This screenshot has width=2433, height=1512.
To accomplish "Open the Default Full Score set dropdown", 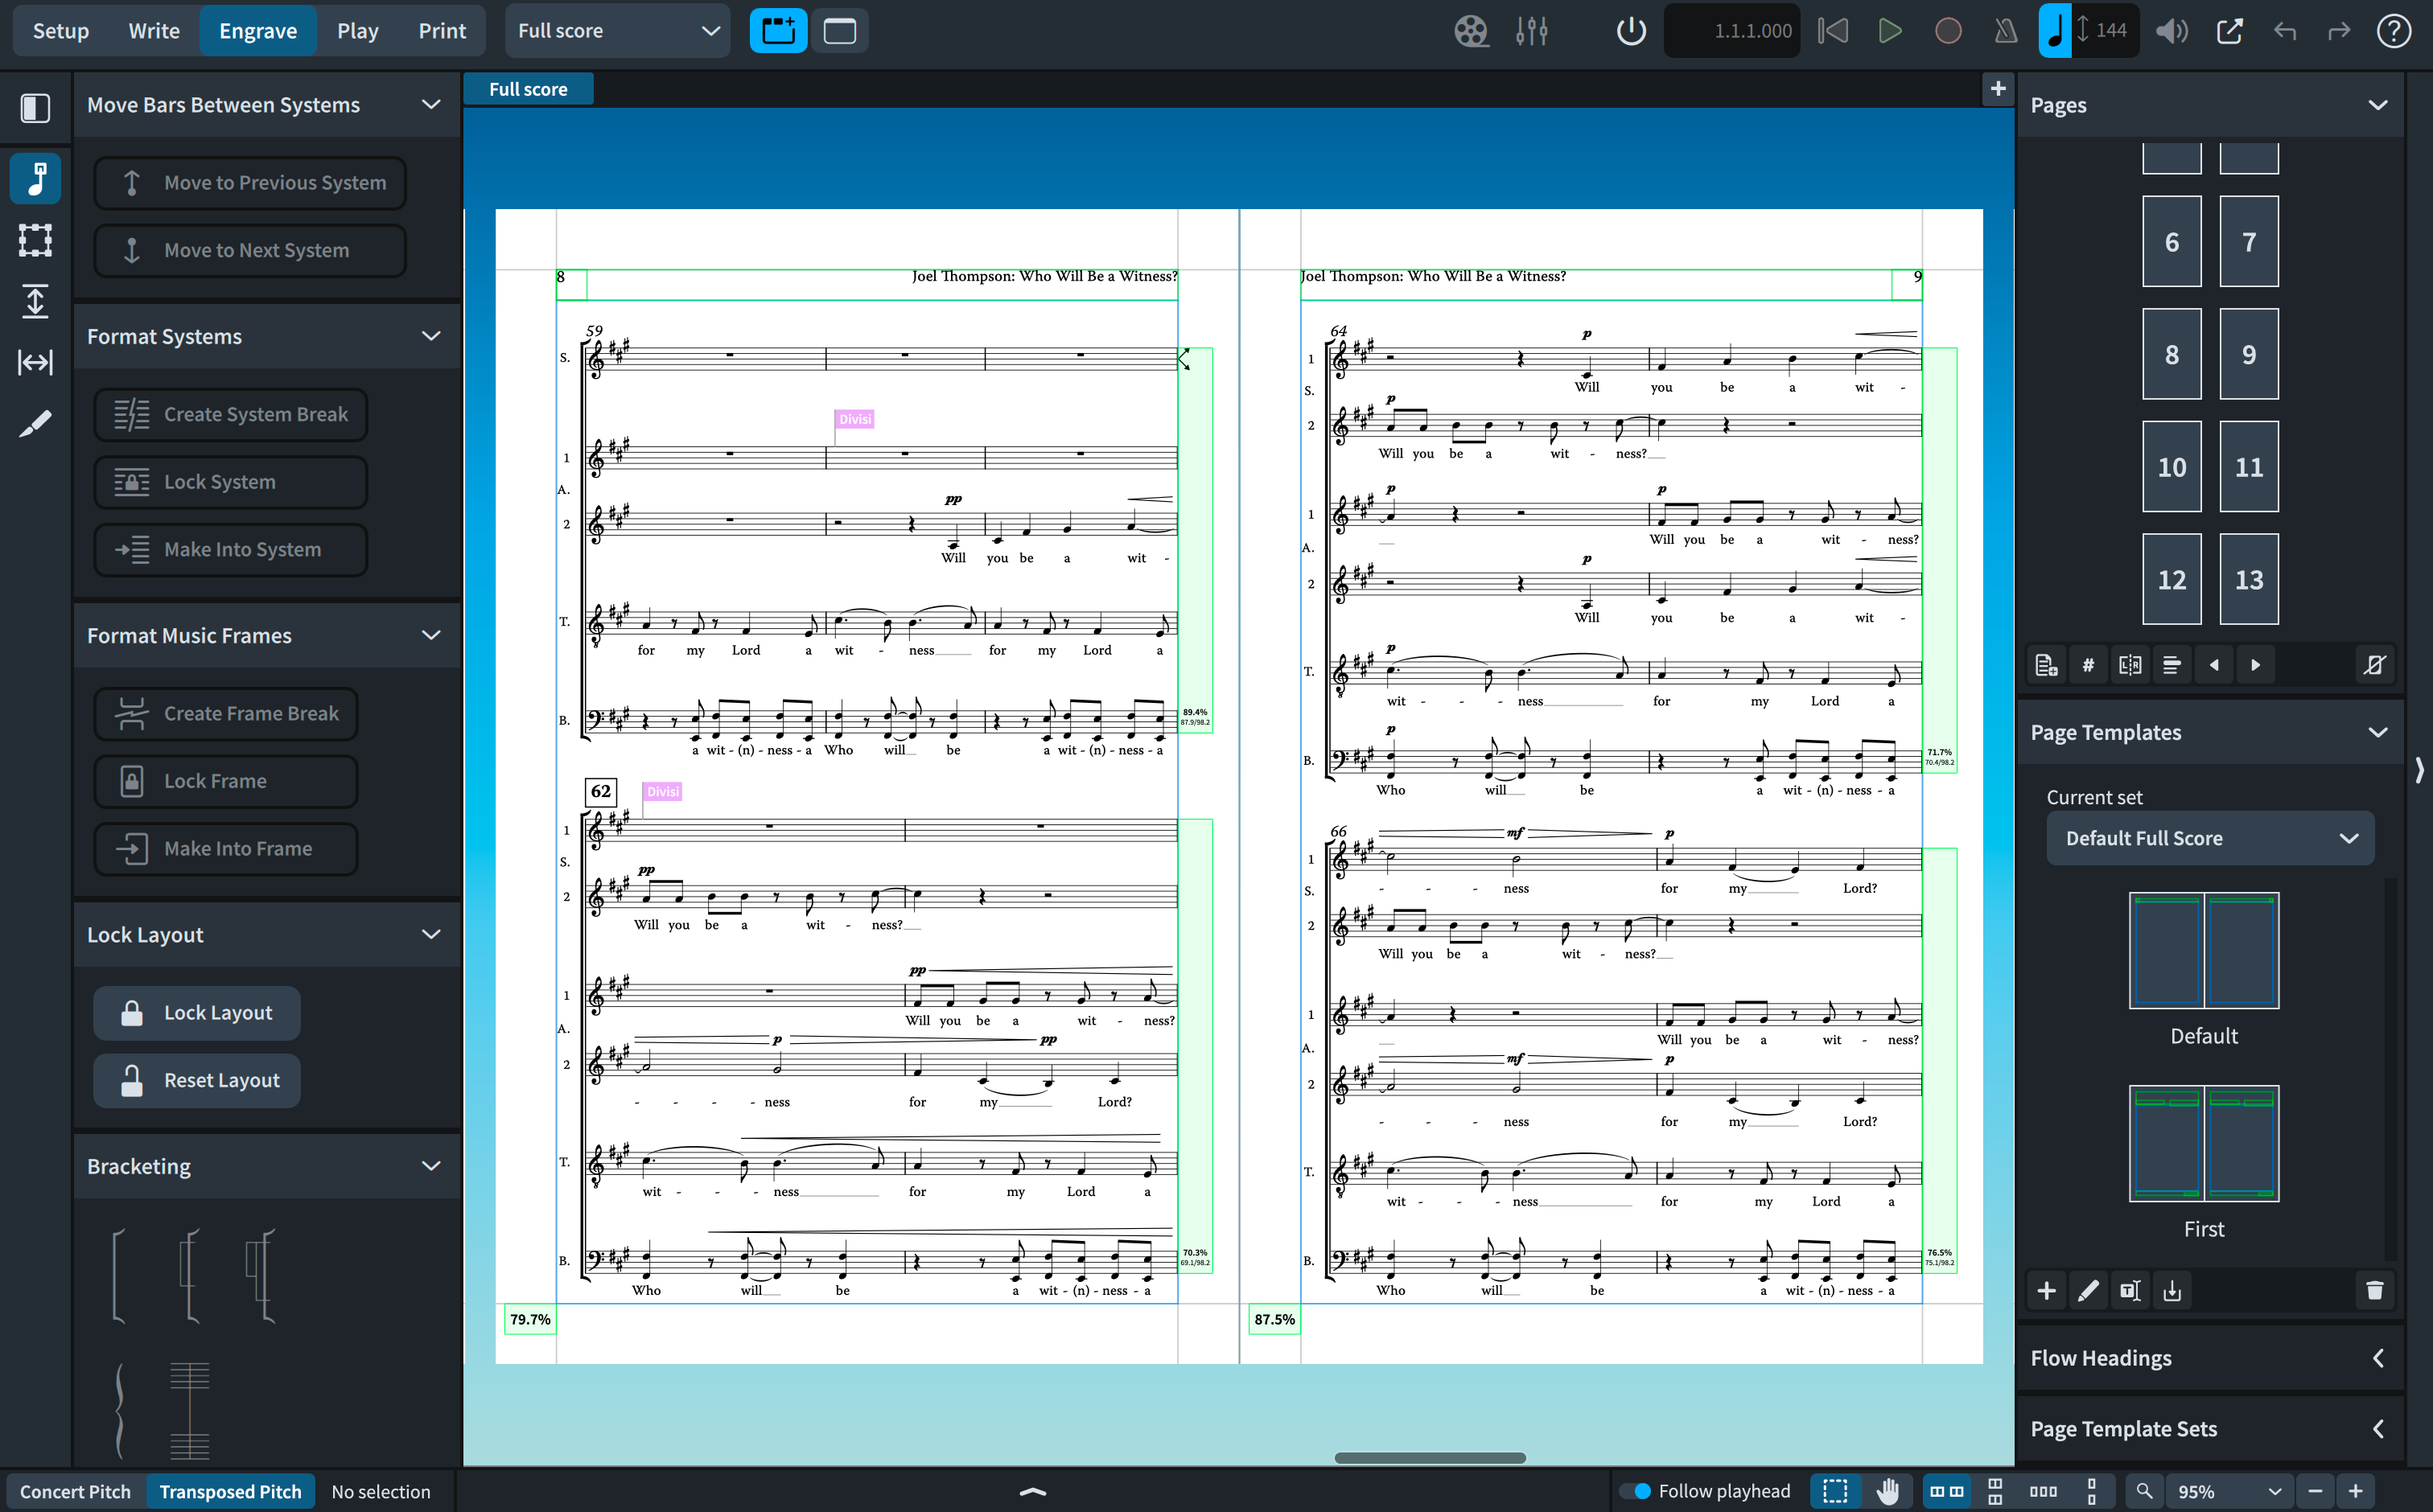I will click(2210, 838).
